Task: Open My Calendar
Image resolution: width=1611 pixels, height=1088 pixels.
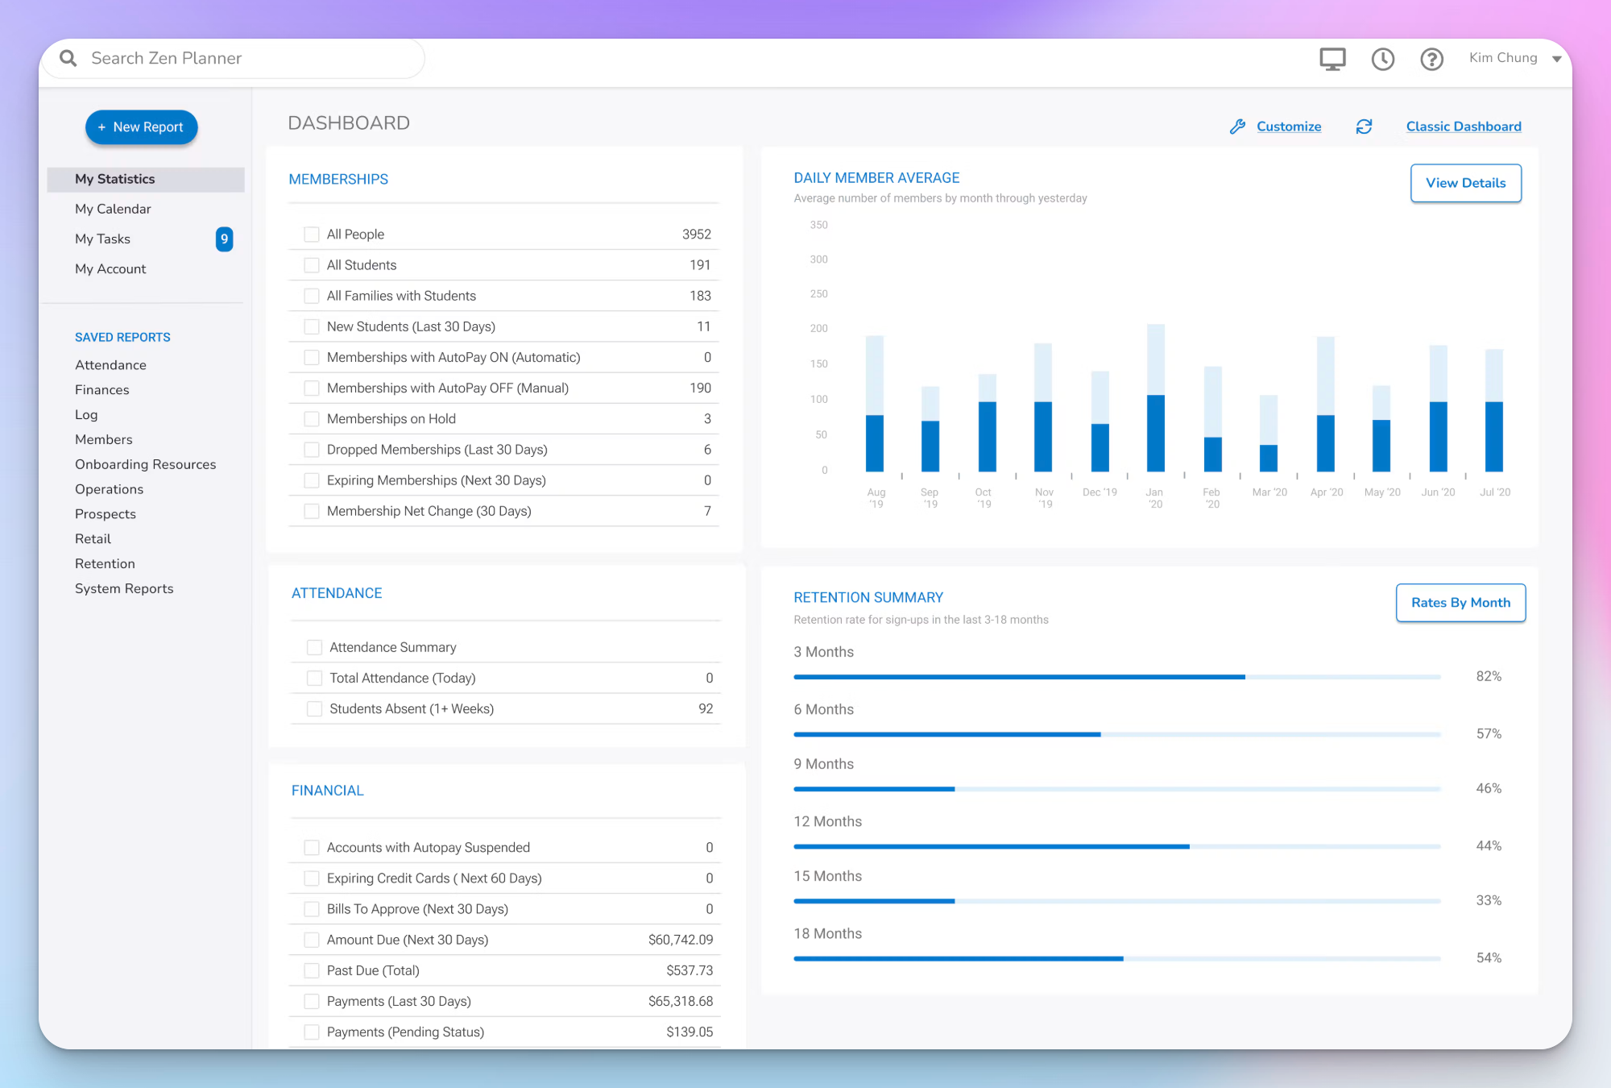Action: (113, 209)
